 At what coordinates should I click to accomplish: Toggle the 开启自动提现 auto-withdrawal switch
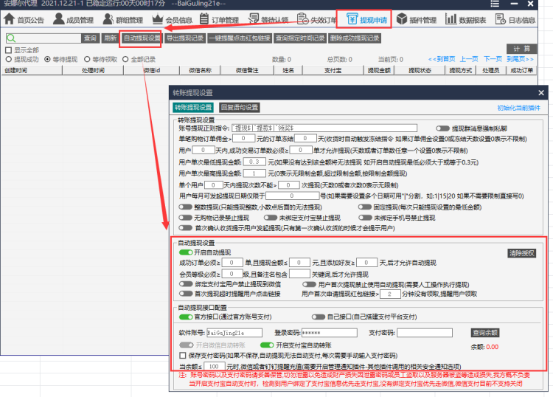click(x=186, y=252)
